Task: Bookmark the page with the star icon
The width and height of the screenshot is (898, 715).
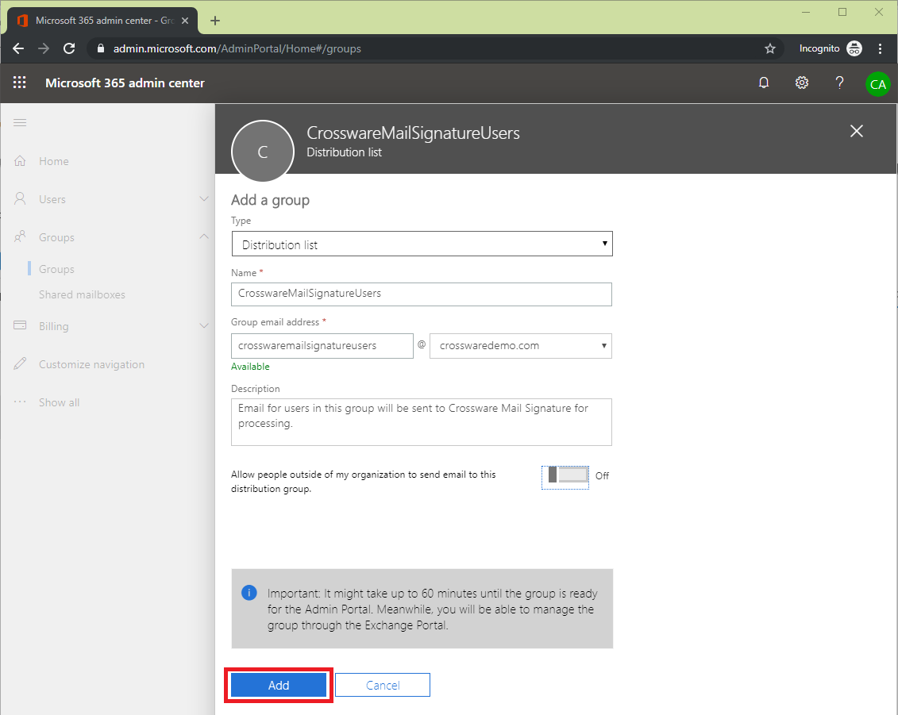Action: tap(769, 48)
